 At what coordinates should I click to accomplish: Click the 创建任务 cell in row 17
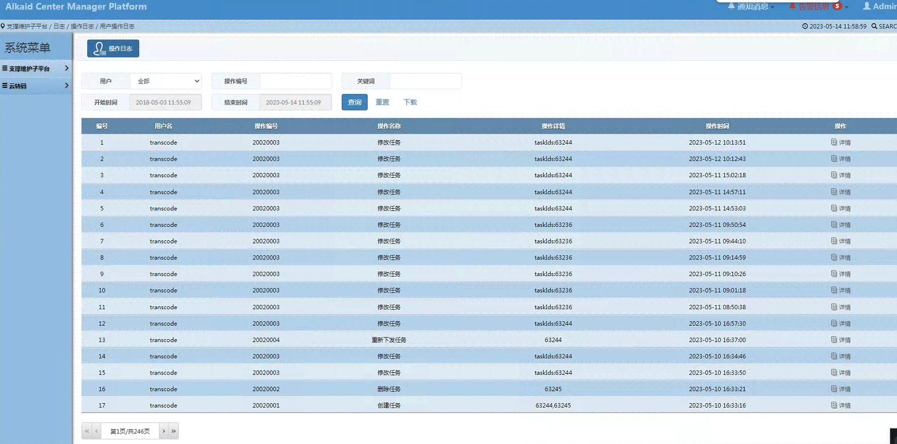click(389, 405)
